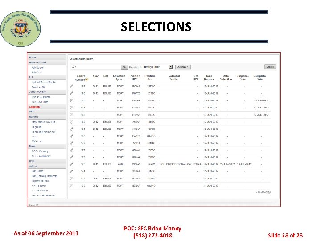The image size is (321, 241).
Task: Click the Create button
Action: coord(270,67)
